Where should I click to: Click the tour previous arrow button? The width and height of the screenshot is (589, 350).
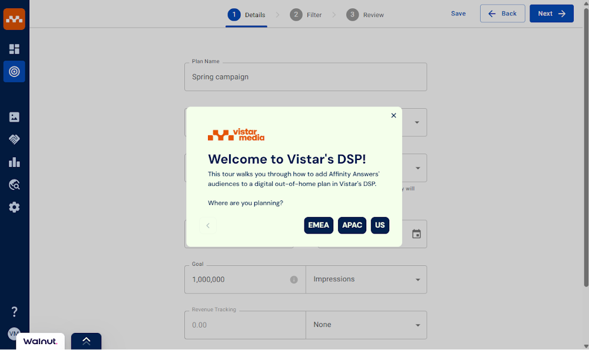(208, 225)
